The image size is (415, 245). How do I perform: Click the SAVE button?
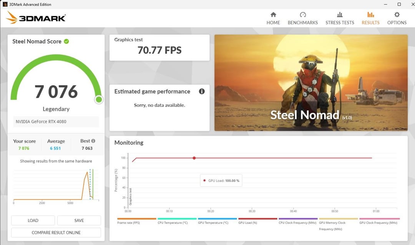79,220
